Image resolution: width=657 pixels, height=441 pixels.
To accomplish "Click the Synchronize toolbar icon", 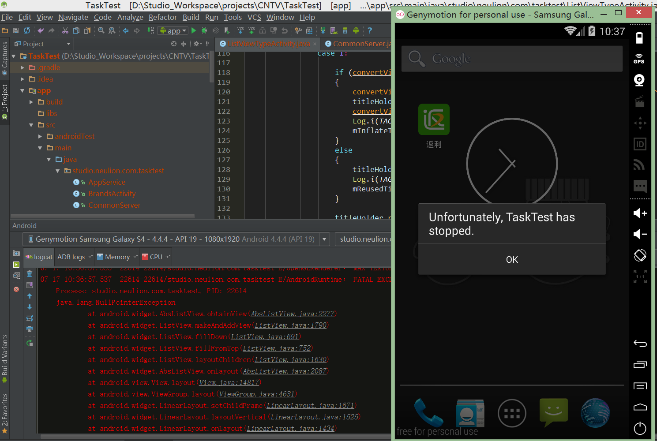I will pyautogui.click(x=27, y=30).
